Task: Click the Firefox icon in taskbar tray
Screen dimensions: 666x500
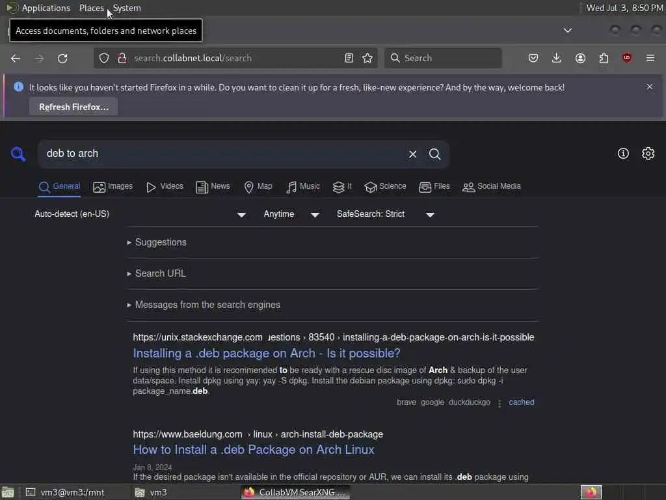Action: click(x=591, y=492)
